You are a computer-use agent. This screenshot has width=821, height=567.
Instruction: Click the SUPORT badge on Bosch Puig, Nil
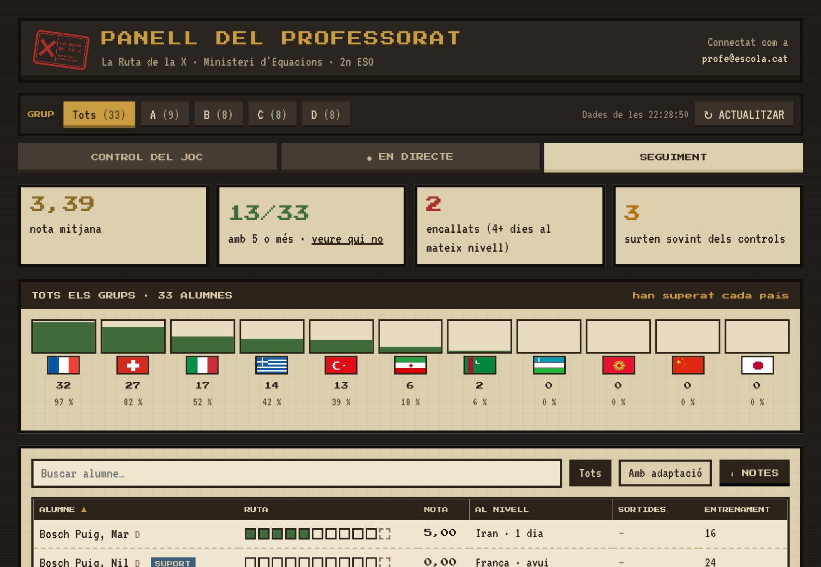pos(173,563)
